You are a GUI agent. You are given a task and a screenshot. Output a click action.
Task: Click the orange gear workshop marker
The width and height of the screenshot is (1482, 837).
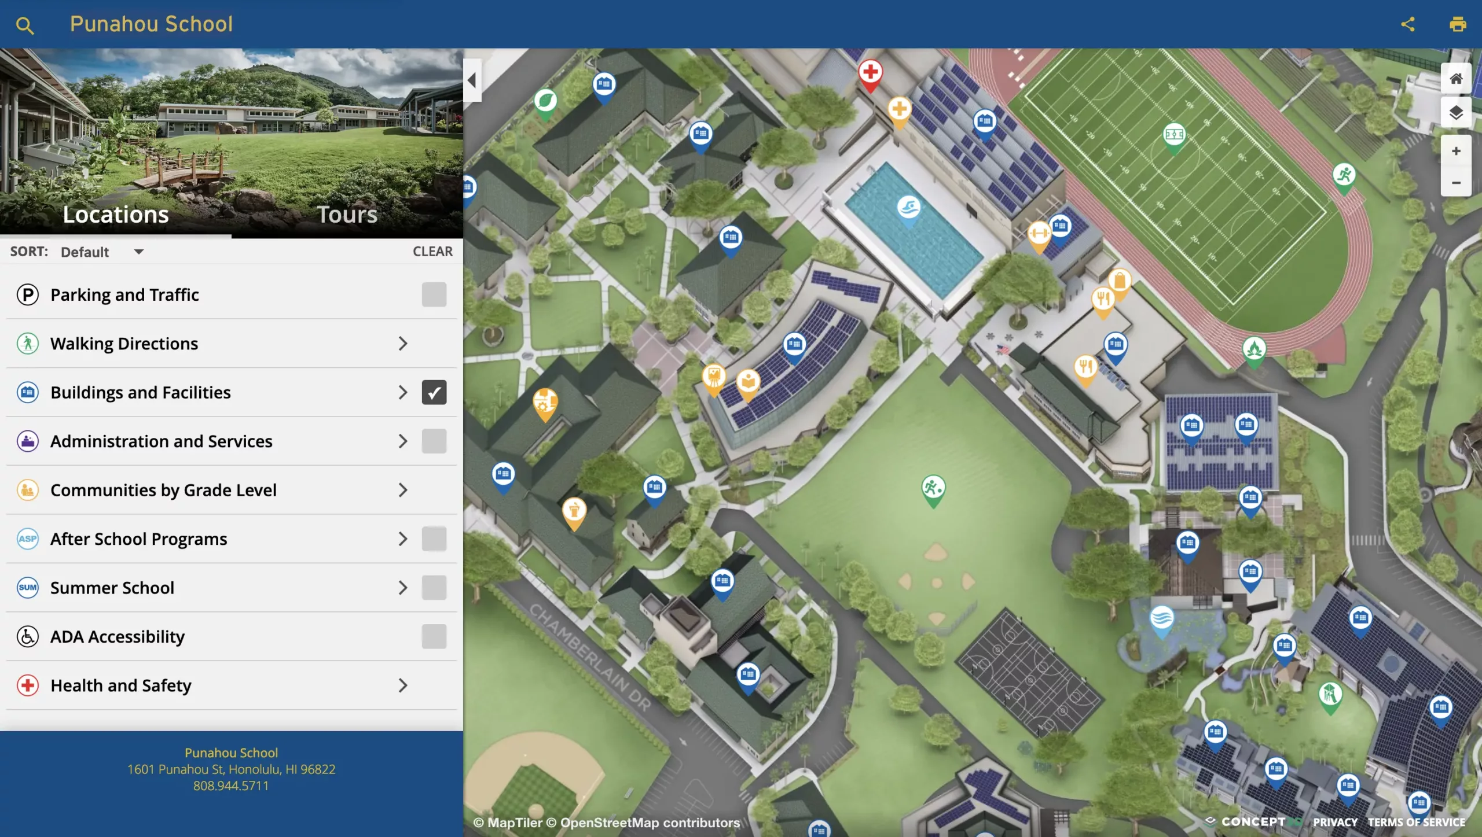545,405
